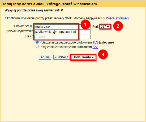146x122 pixels.
Task: Select the SSL secured connection radio button
Action: [x=37, y=46]
